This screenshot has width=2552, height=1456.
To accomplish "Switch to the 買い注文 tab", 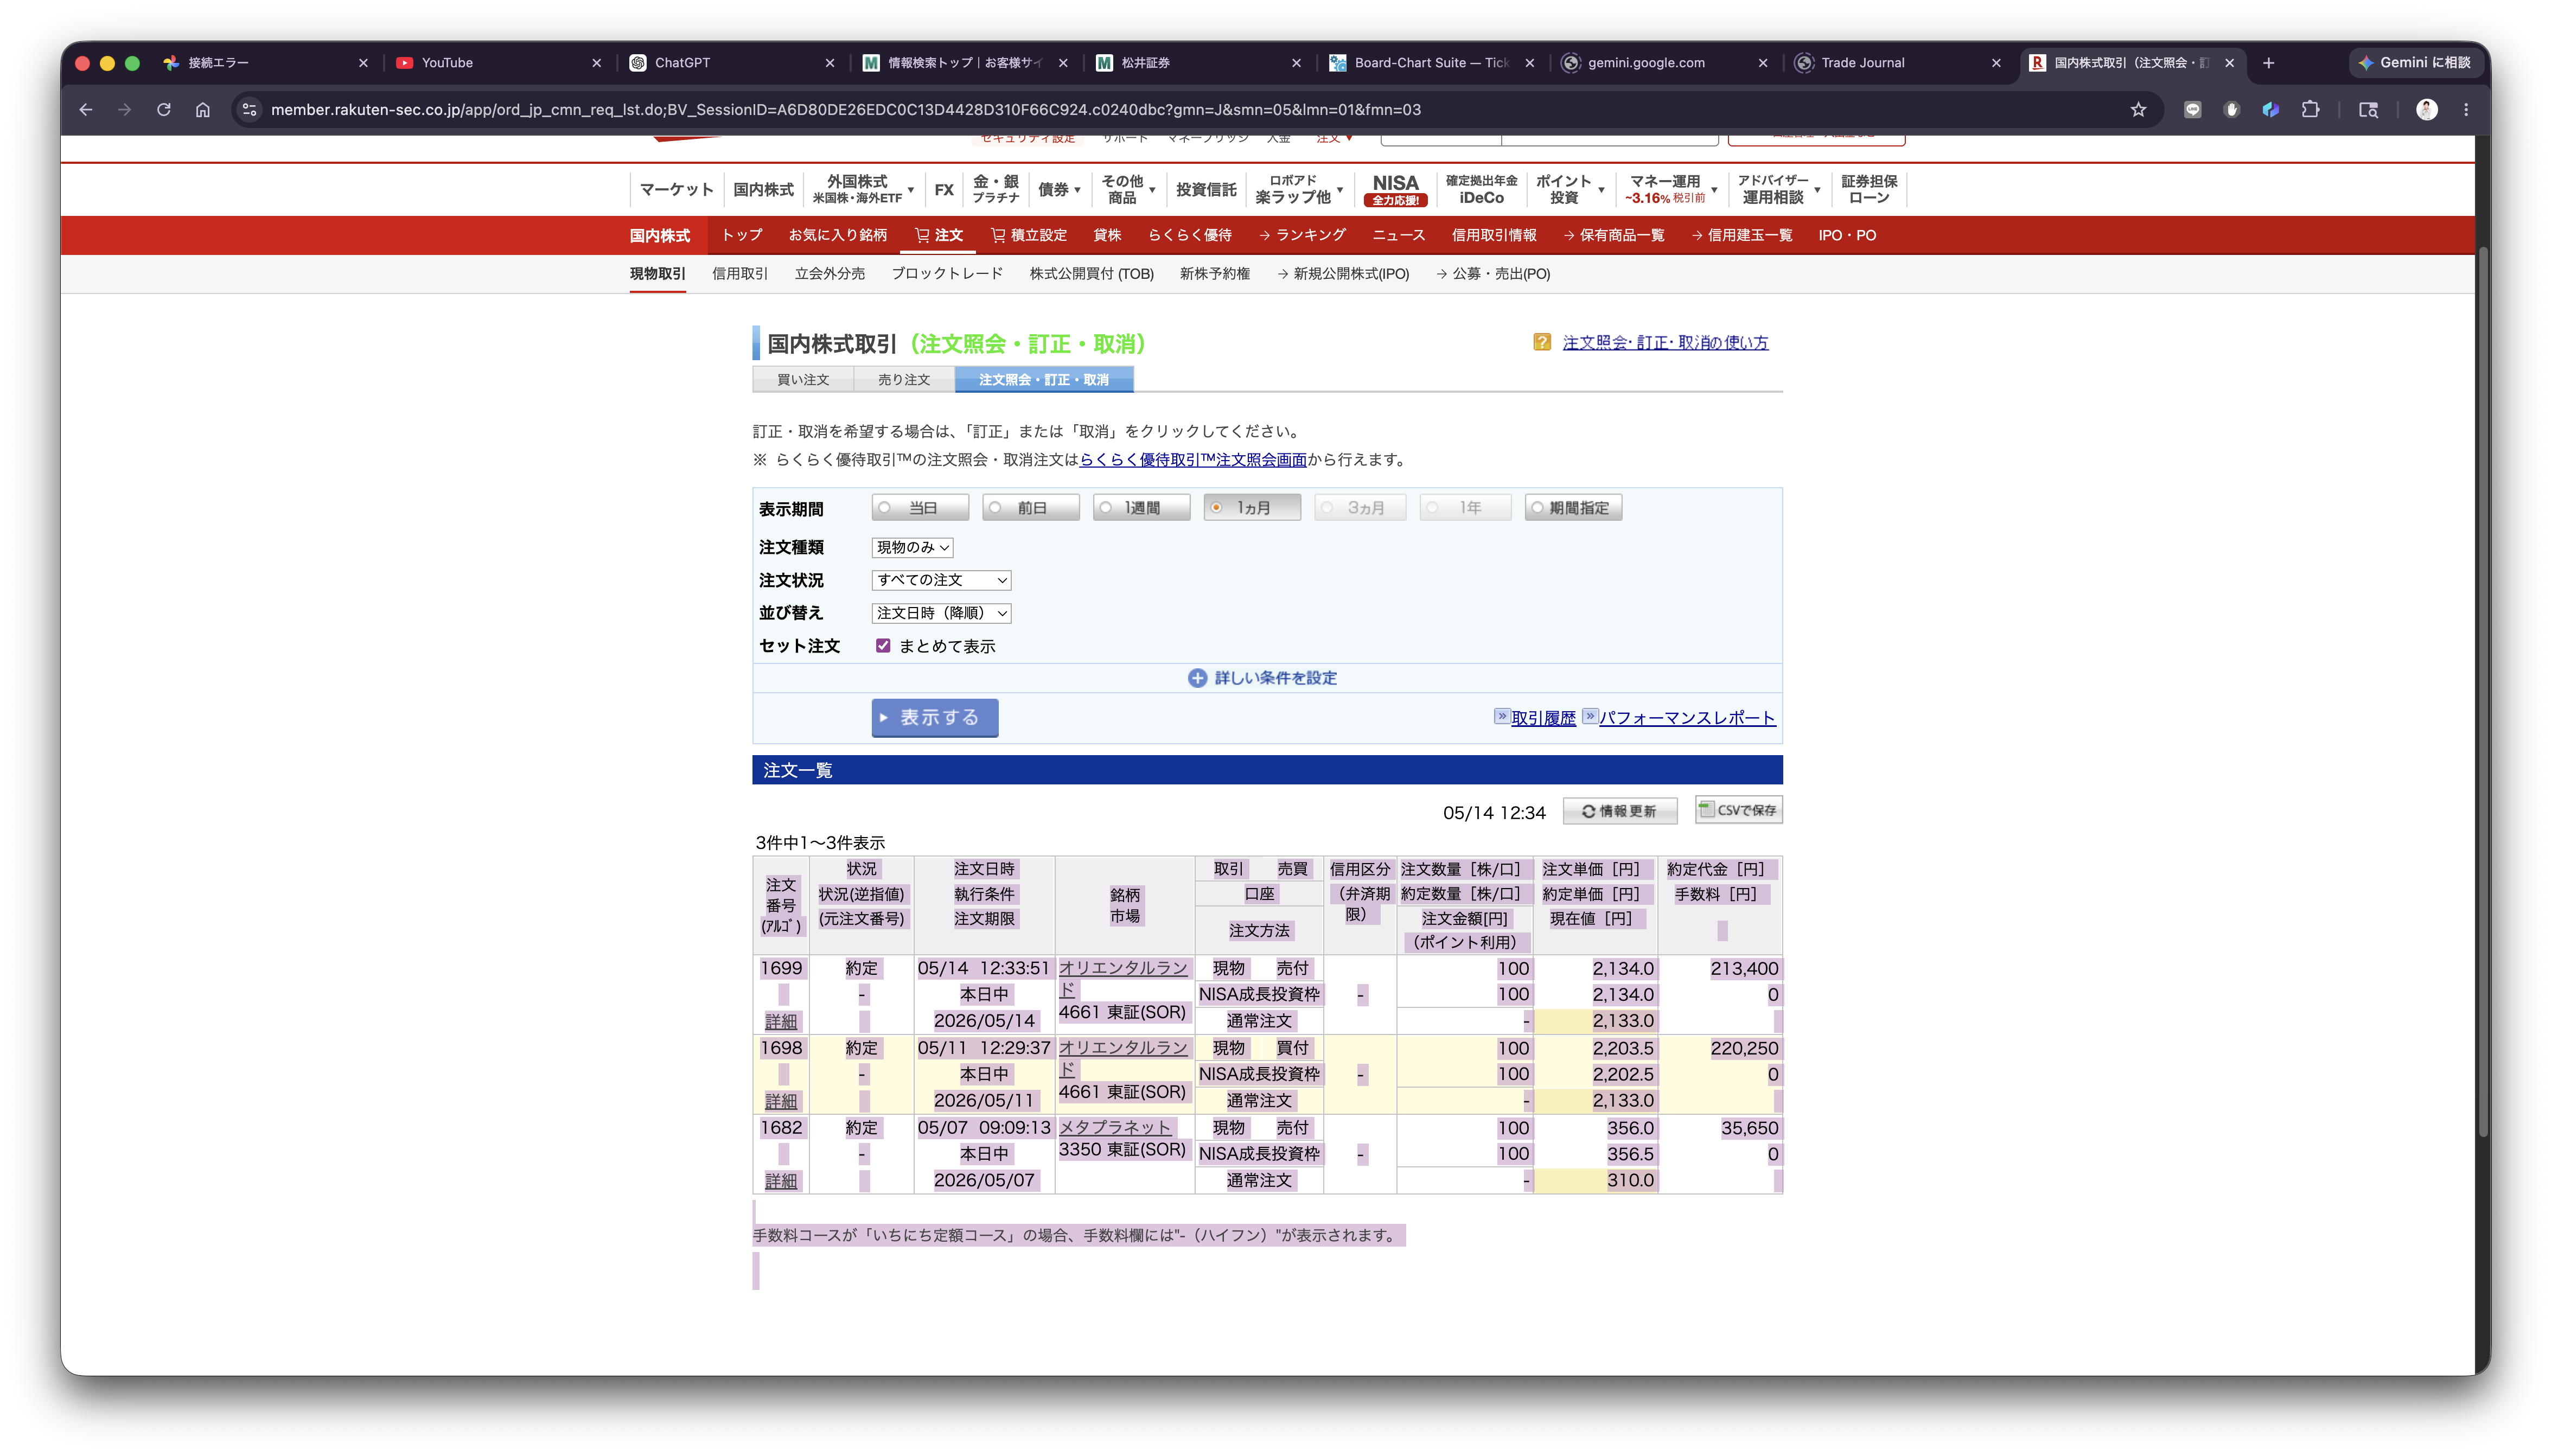I will pos(803,380).
